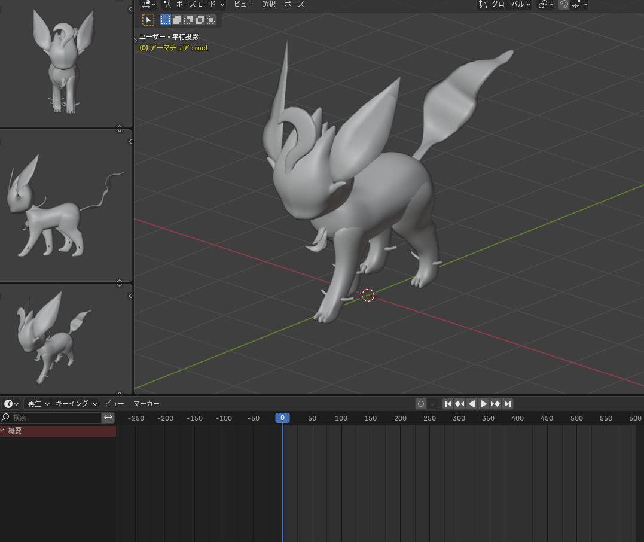Jump to the timeline start frame

point(448,404)
